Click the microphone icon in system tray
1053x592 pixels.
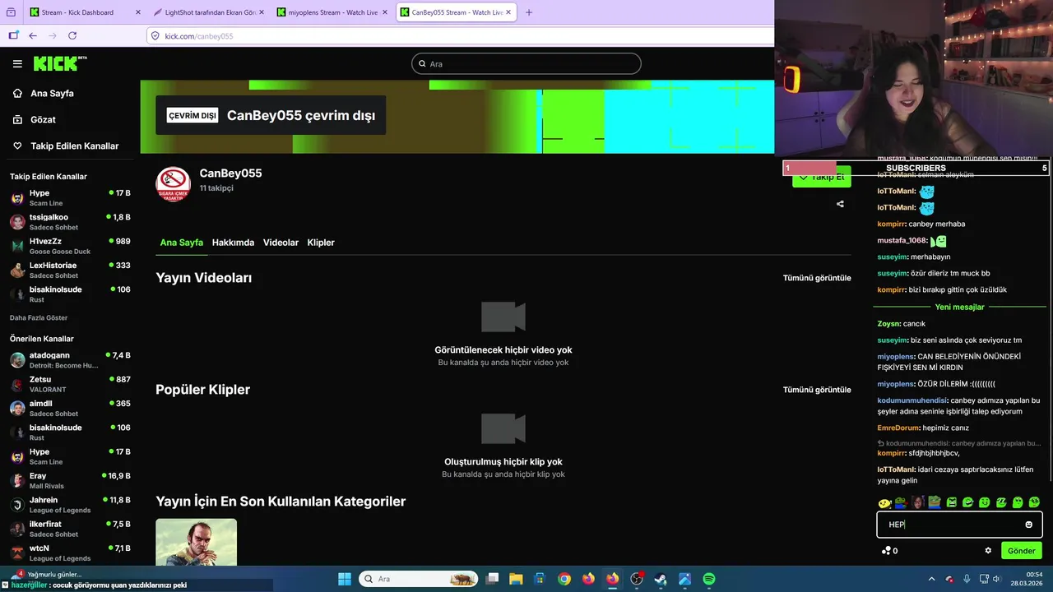[967, 579]
